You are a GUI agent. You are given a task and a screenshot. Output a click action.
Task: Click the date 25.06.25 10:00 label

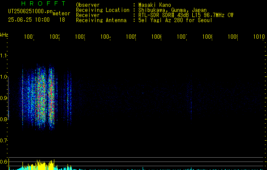click(x=29, y=20)
